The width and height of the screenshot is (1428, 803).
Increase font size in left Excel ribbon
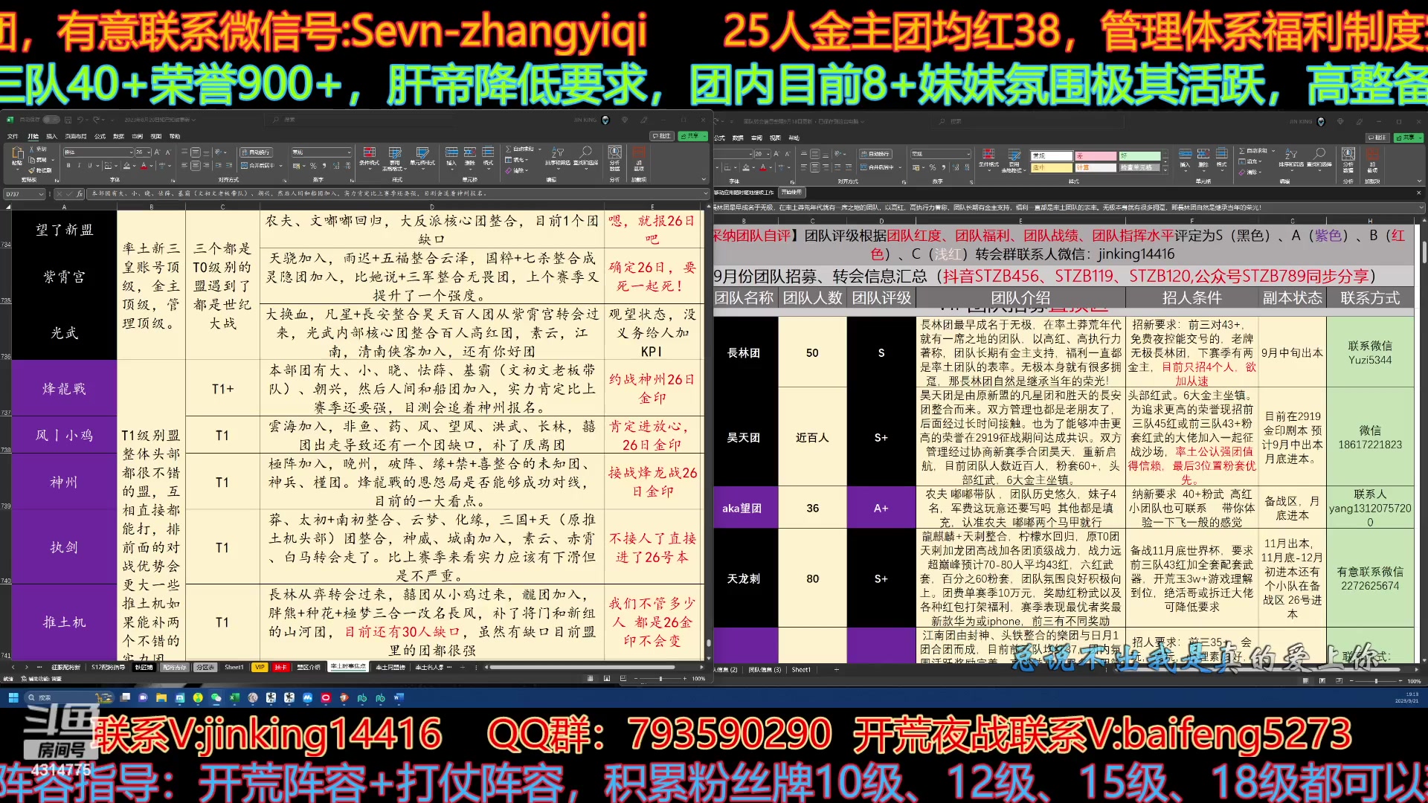pos(157,152)
